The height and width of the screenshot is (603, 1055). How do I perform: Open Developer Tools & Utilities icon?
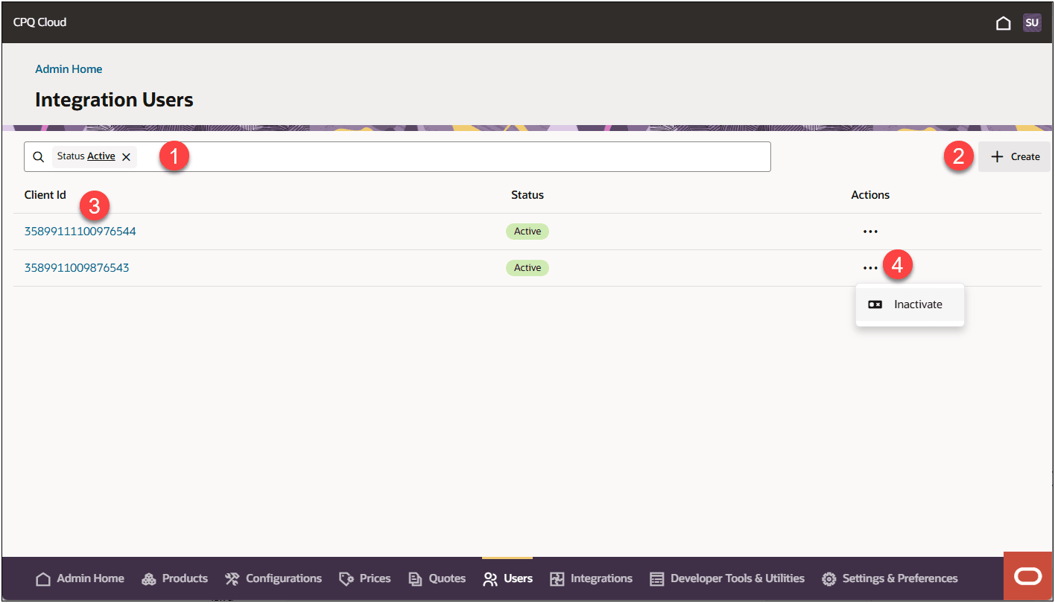[x=657, y=578]
